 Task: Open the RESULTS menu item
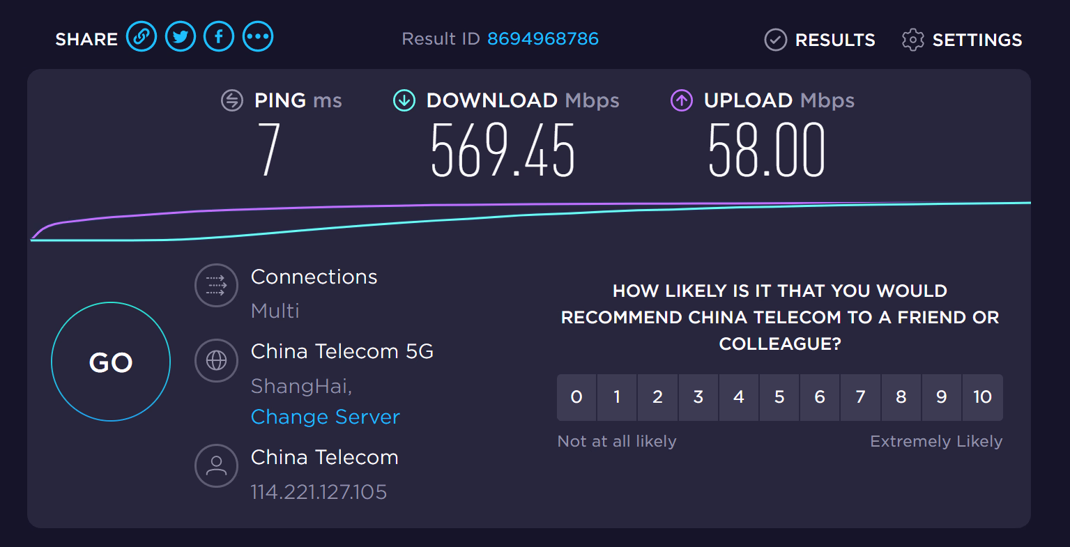pyautogui.click(x=835, y=40)
